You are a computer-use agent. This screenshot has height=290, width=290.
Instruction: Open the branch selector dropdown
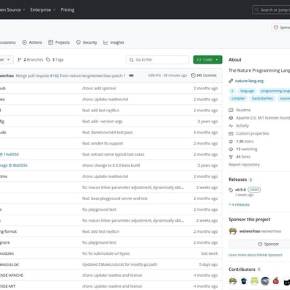(7, 59)
